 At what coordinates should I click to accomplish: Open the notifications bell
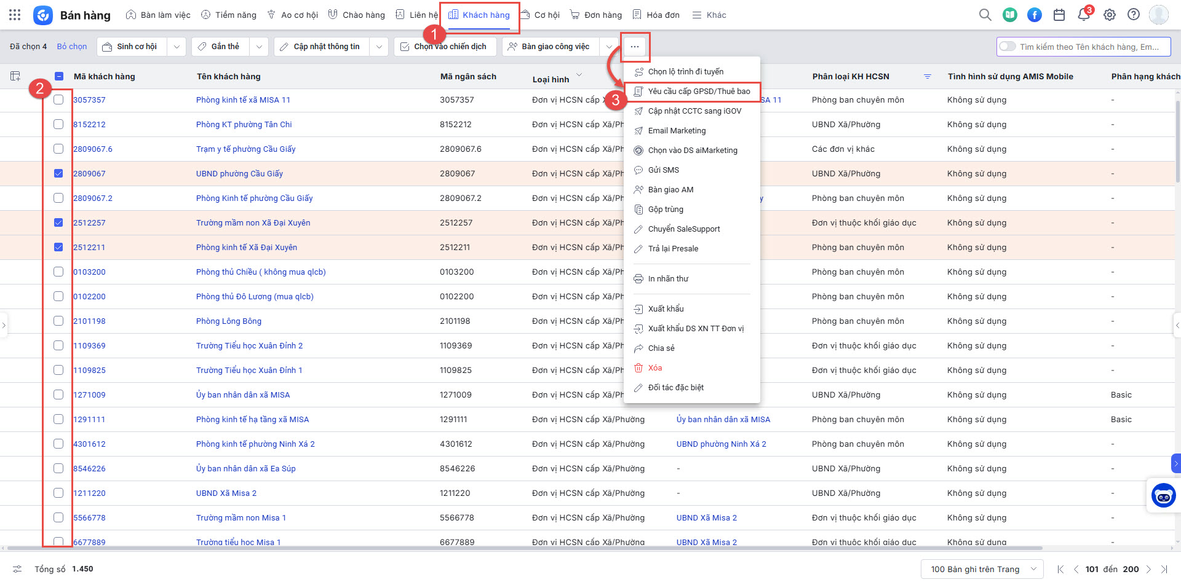[x=1084, y=15]
